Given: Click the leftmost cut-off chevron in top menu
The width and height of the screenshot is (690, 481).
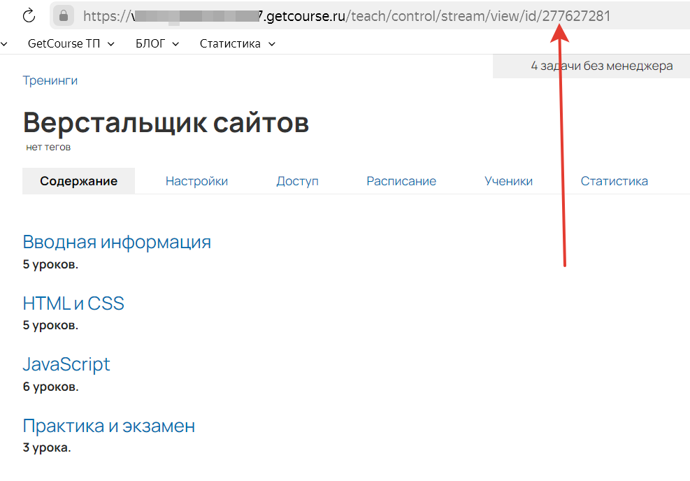Looking at the screenshot, I should pos(4,43).
